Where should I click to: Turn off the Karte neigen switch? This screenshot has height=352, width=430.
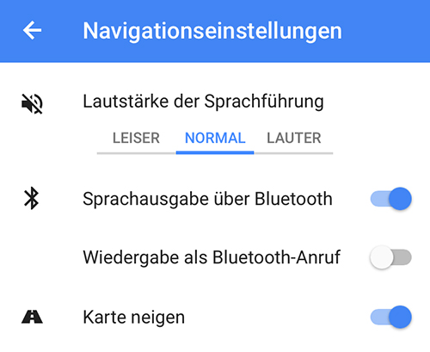click(391, 317)
